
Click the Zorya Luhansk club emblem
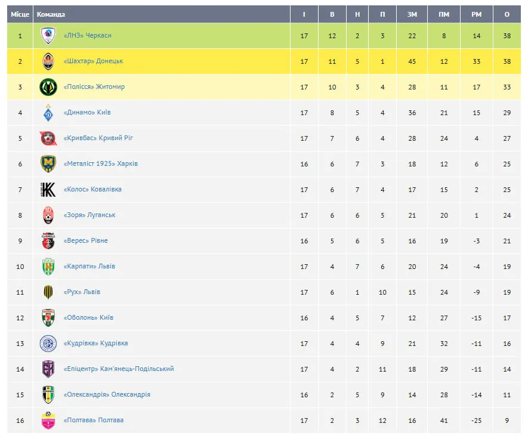tap(48, 215)
